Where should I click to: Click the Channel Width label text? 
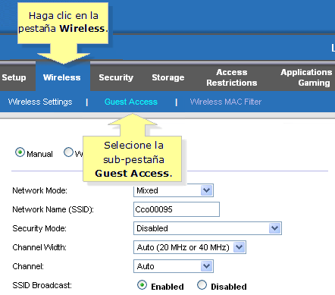[39, 247]
